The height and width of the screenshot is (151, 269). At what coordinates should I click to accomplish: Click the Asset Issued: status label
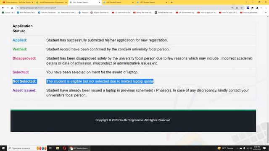tap(24, 90)
